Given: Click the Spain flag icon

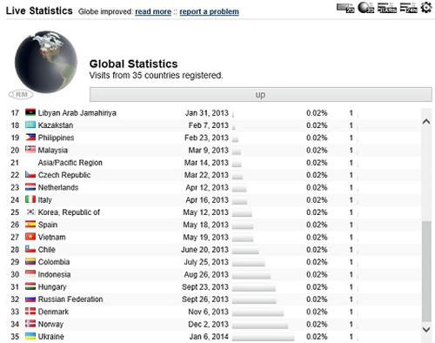Looking at the screenshot, I should [30, 225].
